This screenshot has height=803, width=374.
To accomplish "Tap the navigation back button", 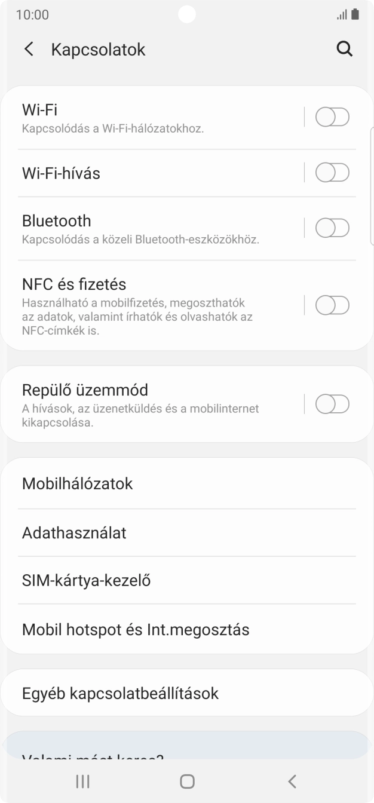I will click(x=292, y=781).
